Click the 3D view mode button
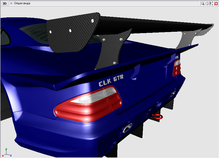The width and height of the screenshot is (219, 158). [5, 3]
